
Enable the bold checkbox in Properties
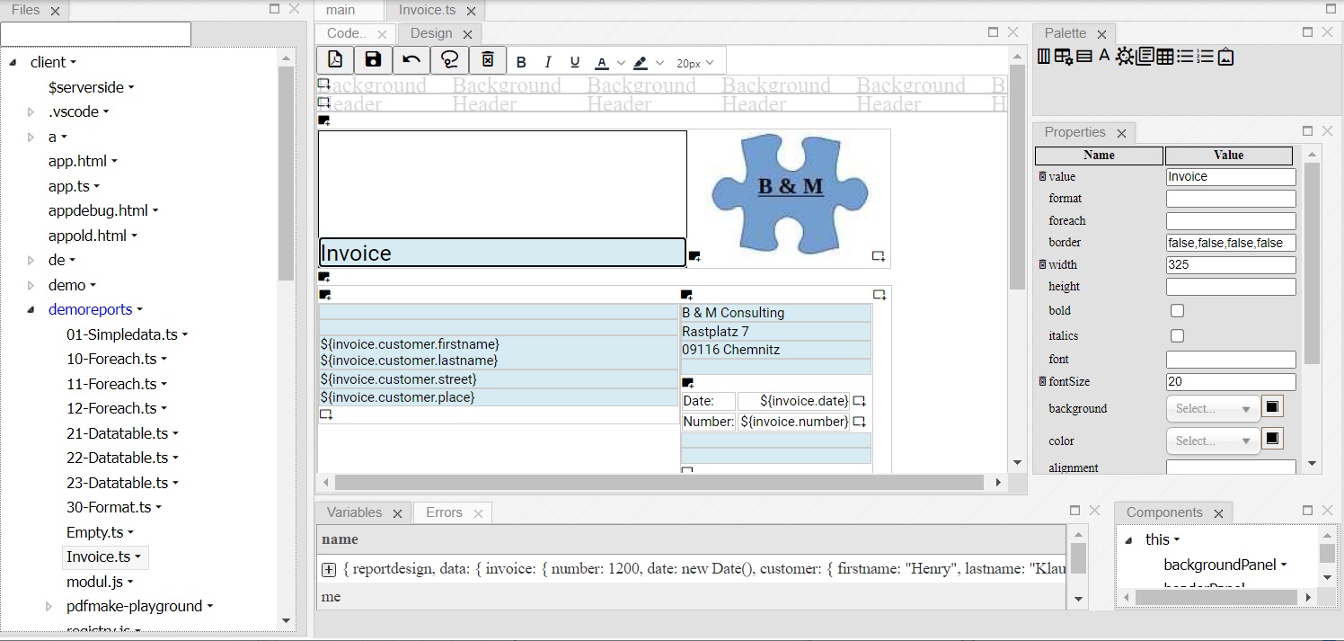point(1177,310)
